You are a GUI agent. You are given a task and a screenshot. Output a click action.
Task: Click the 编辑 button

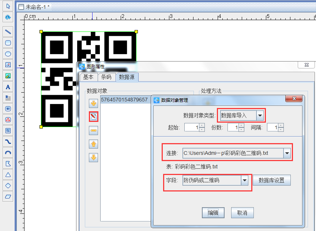(213, 213)
